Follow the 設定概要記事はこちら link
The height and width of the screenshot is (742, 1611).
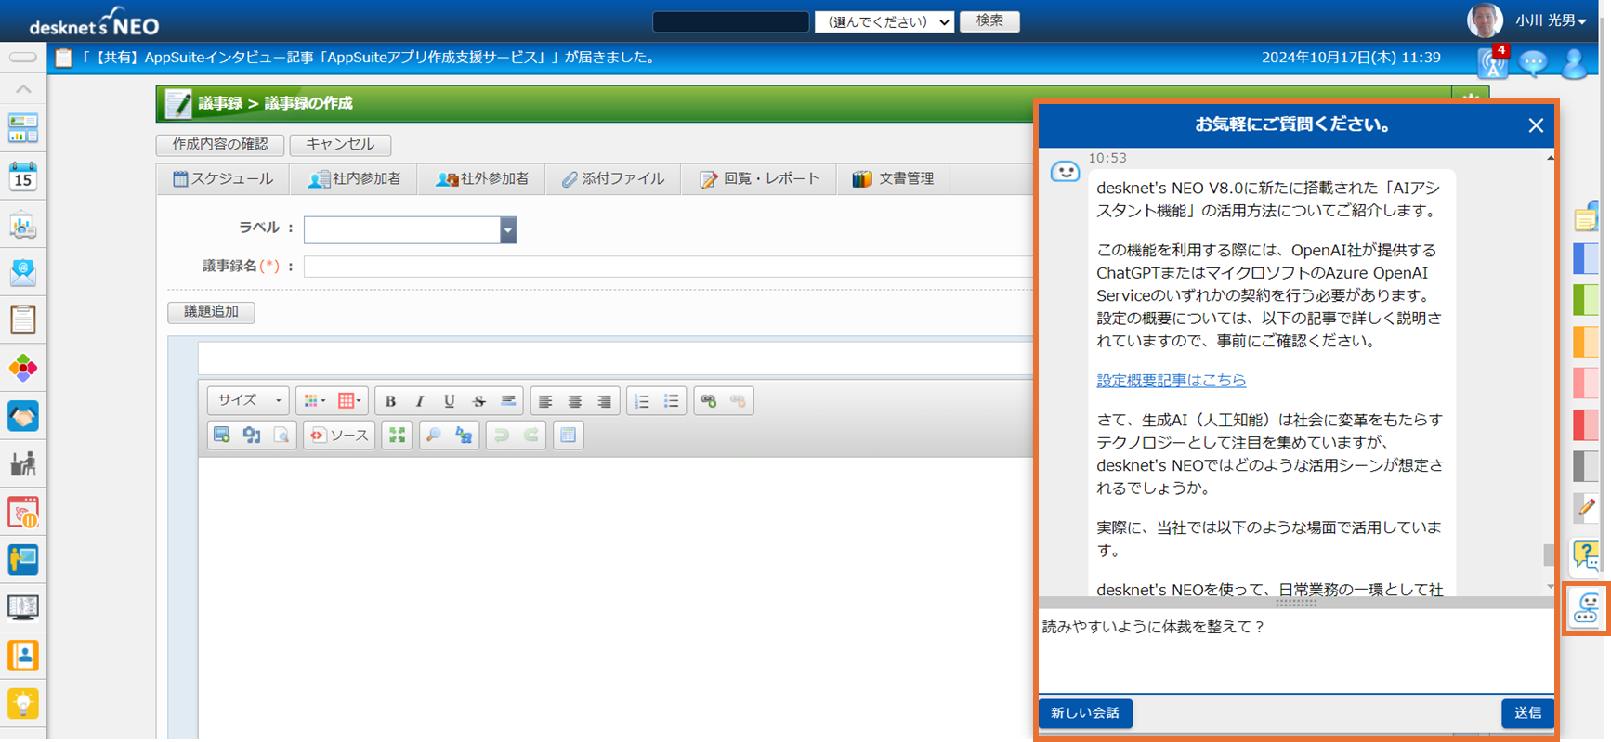pos(1171,380)
